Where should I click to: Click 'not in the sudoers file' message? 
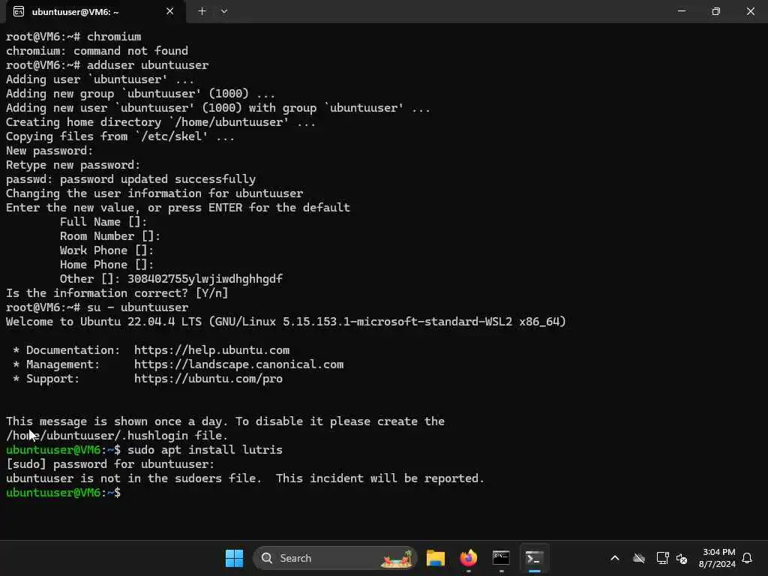[x=245, y=478]
